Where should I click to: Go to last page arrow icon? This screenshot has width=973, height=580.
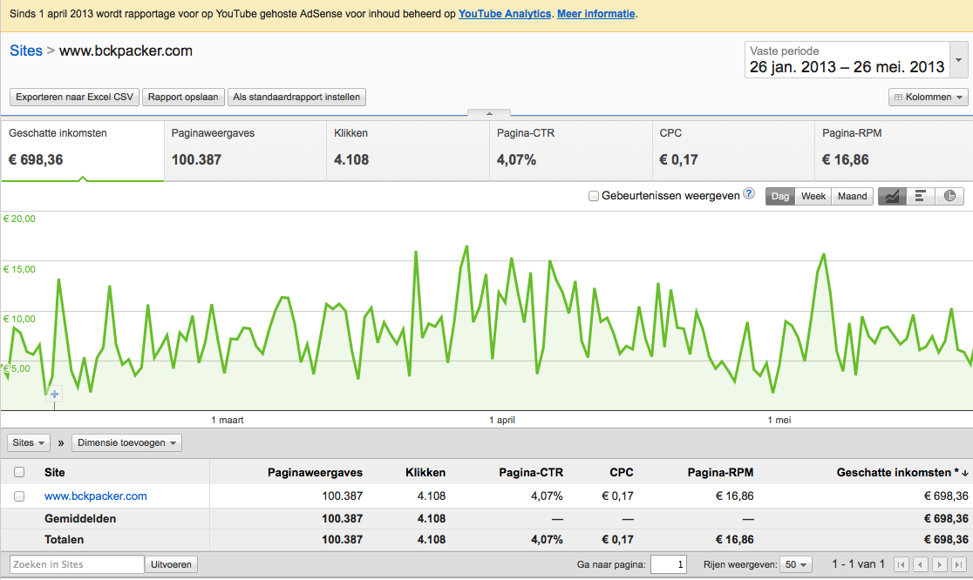pyautogui.click(x=960, y=564)
